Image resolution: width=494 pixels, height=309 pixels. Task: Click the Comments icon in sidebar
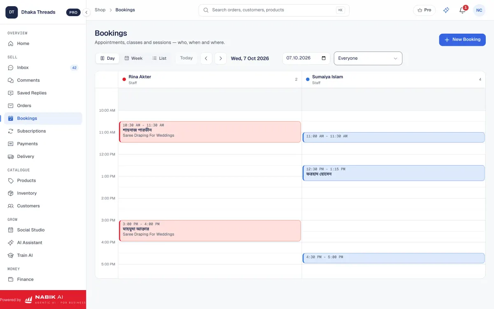[x=11, y=80]
